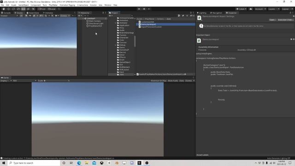Click the Project add (+) button
Image resolution: width=295 pixels, height=166 pixels.
point(111,16)
